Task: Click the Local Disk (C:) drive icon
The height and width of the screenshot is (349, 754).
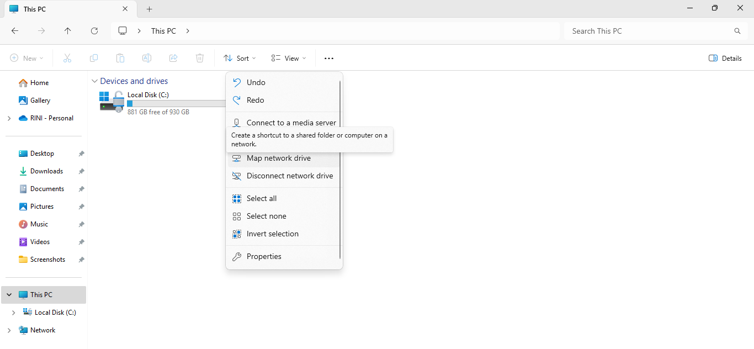Action: click(112, 102)
